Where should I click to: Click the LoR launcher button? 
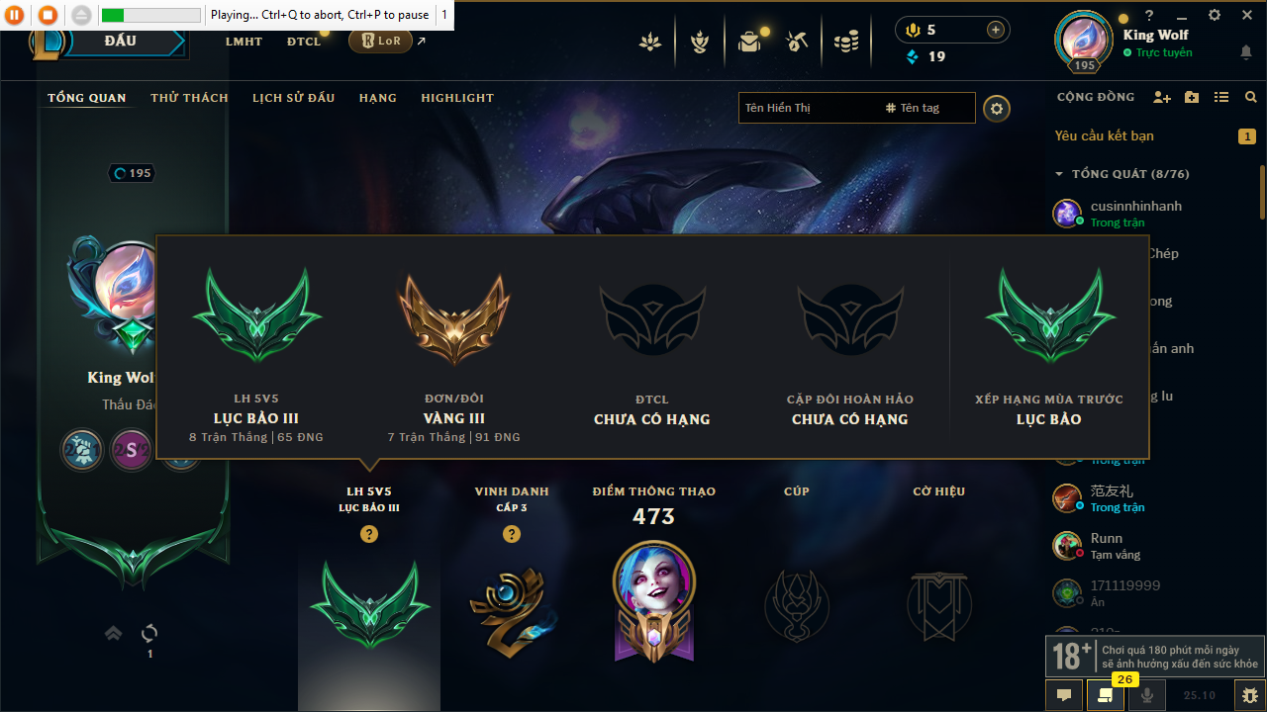(380, 41)
